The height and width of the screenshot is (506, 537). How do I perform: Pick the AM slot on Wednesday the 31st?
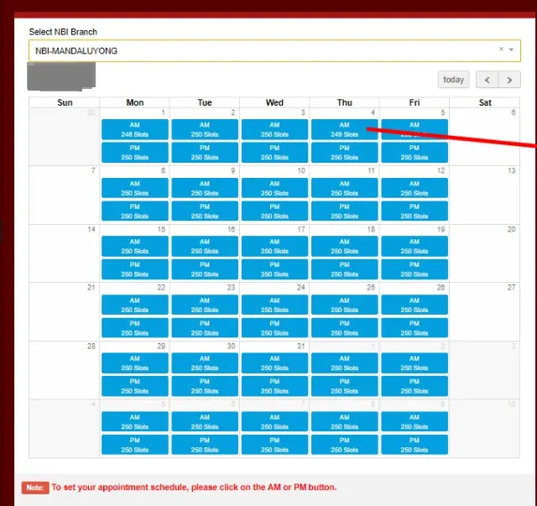pos(274,363)
